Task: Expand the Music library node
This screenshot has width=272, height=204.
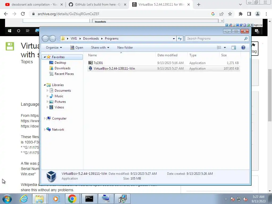Action: tap(47, 96)
